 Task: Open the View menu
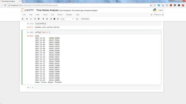tap(37, 15)
